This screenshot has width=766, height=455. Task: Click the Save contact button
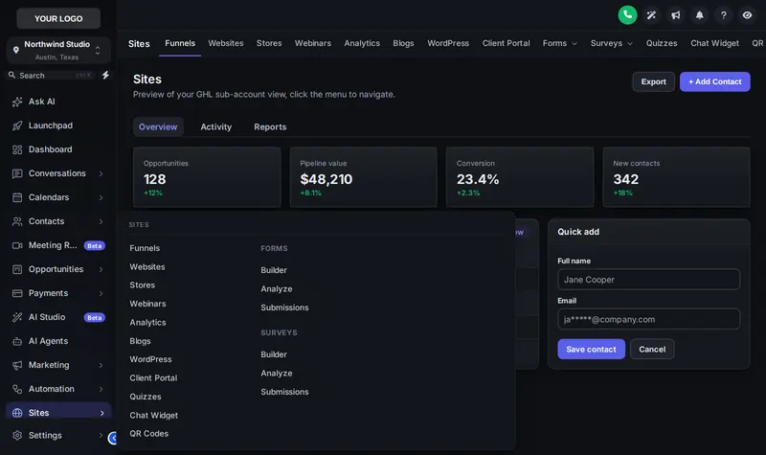coord(591,350)
